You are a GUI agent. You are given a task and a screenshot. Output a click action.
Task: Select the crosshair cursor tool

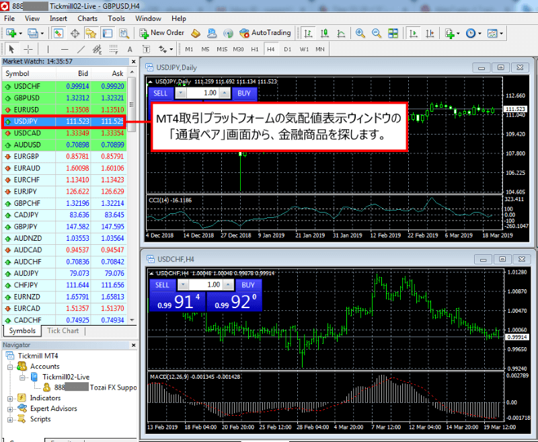tap(28, 49)
